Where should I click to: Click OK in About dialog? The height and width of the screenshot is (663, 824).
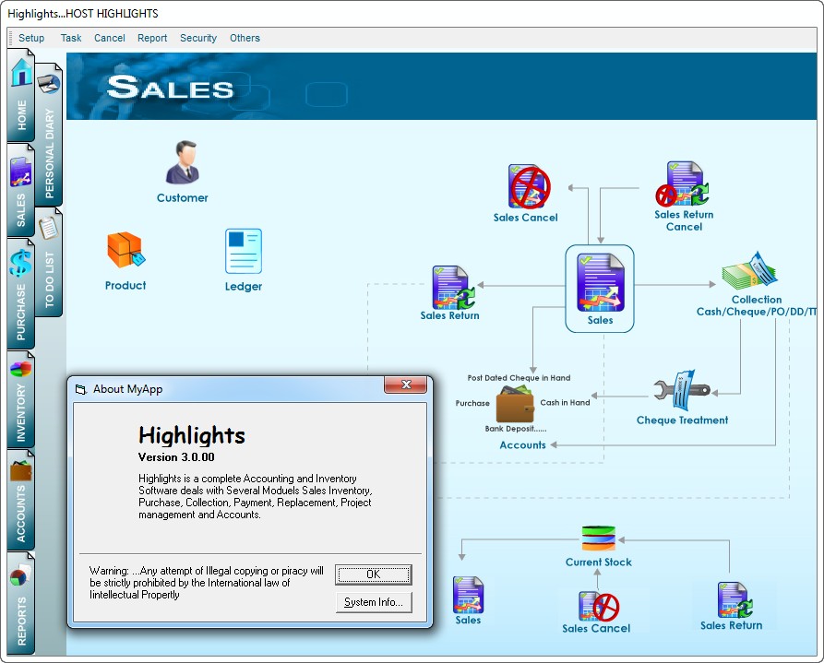[x=373, y=574]
